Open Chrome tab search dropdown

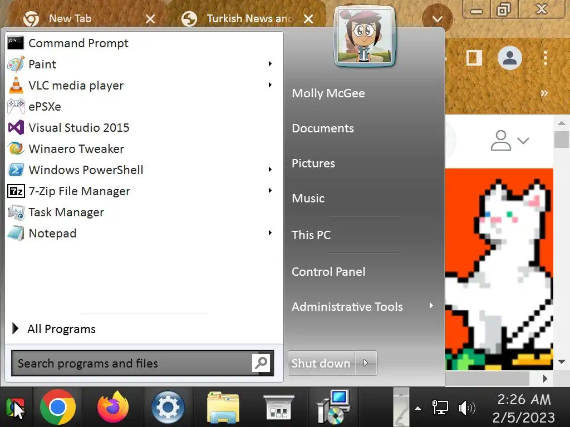[x=438, y=19]
